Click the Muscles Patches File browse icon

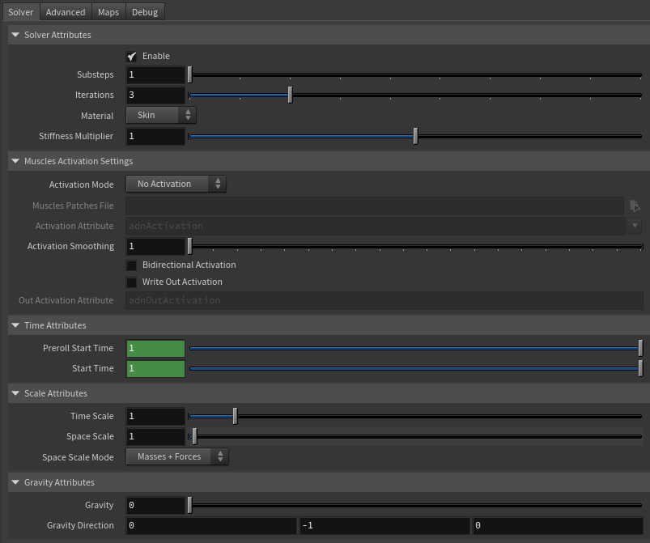point(635,206)
